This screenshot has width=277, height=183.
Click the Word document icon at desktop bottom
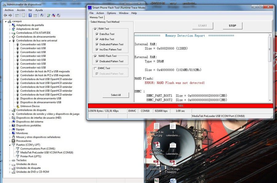click(173, 181)
